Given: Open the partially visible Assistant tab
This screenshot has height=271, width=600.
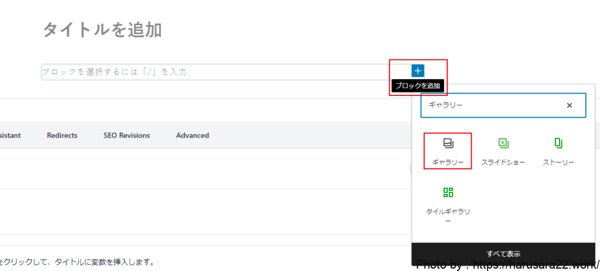Looking at the screenshot, I should (x=10, y=135).
